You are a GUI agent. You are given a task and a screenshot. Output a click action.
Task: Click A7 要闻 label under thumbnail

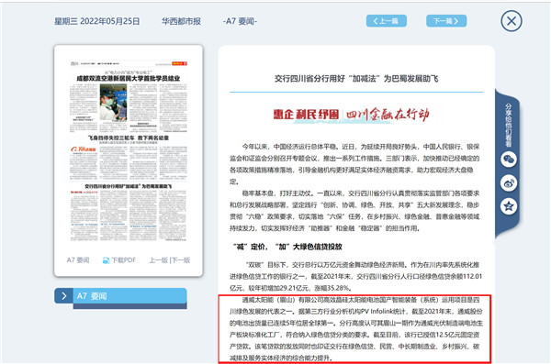click(78, 260)
